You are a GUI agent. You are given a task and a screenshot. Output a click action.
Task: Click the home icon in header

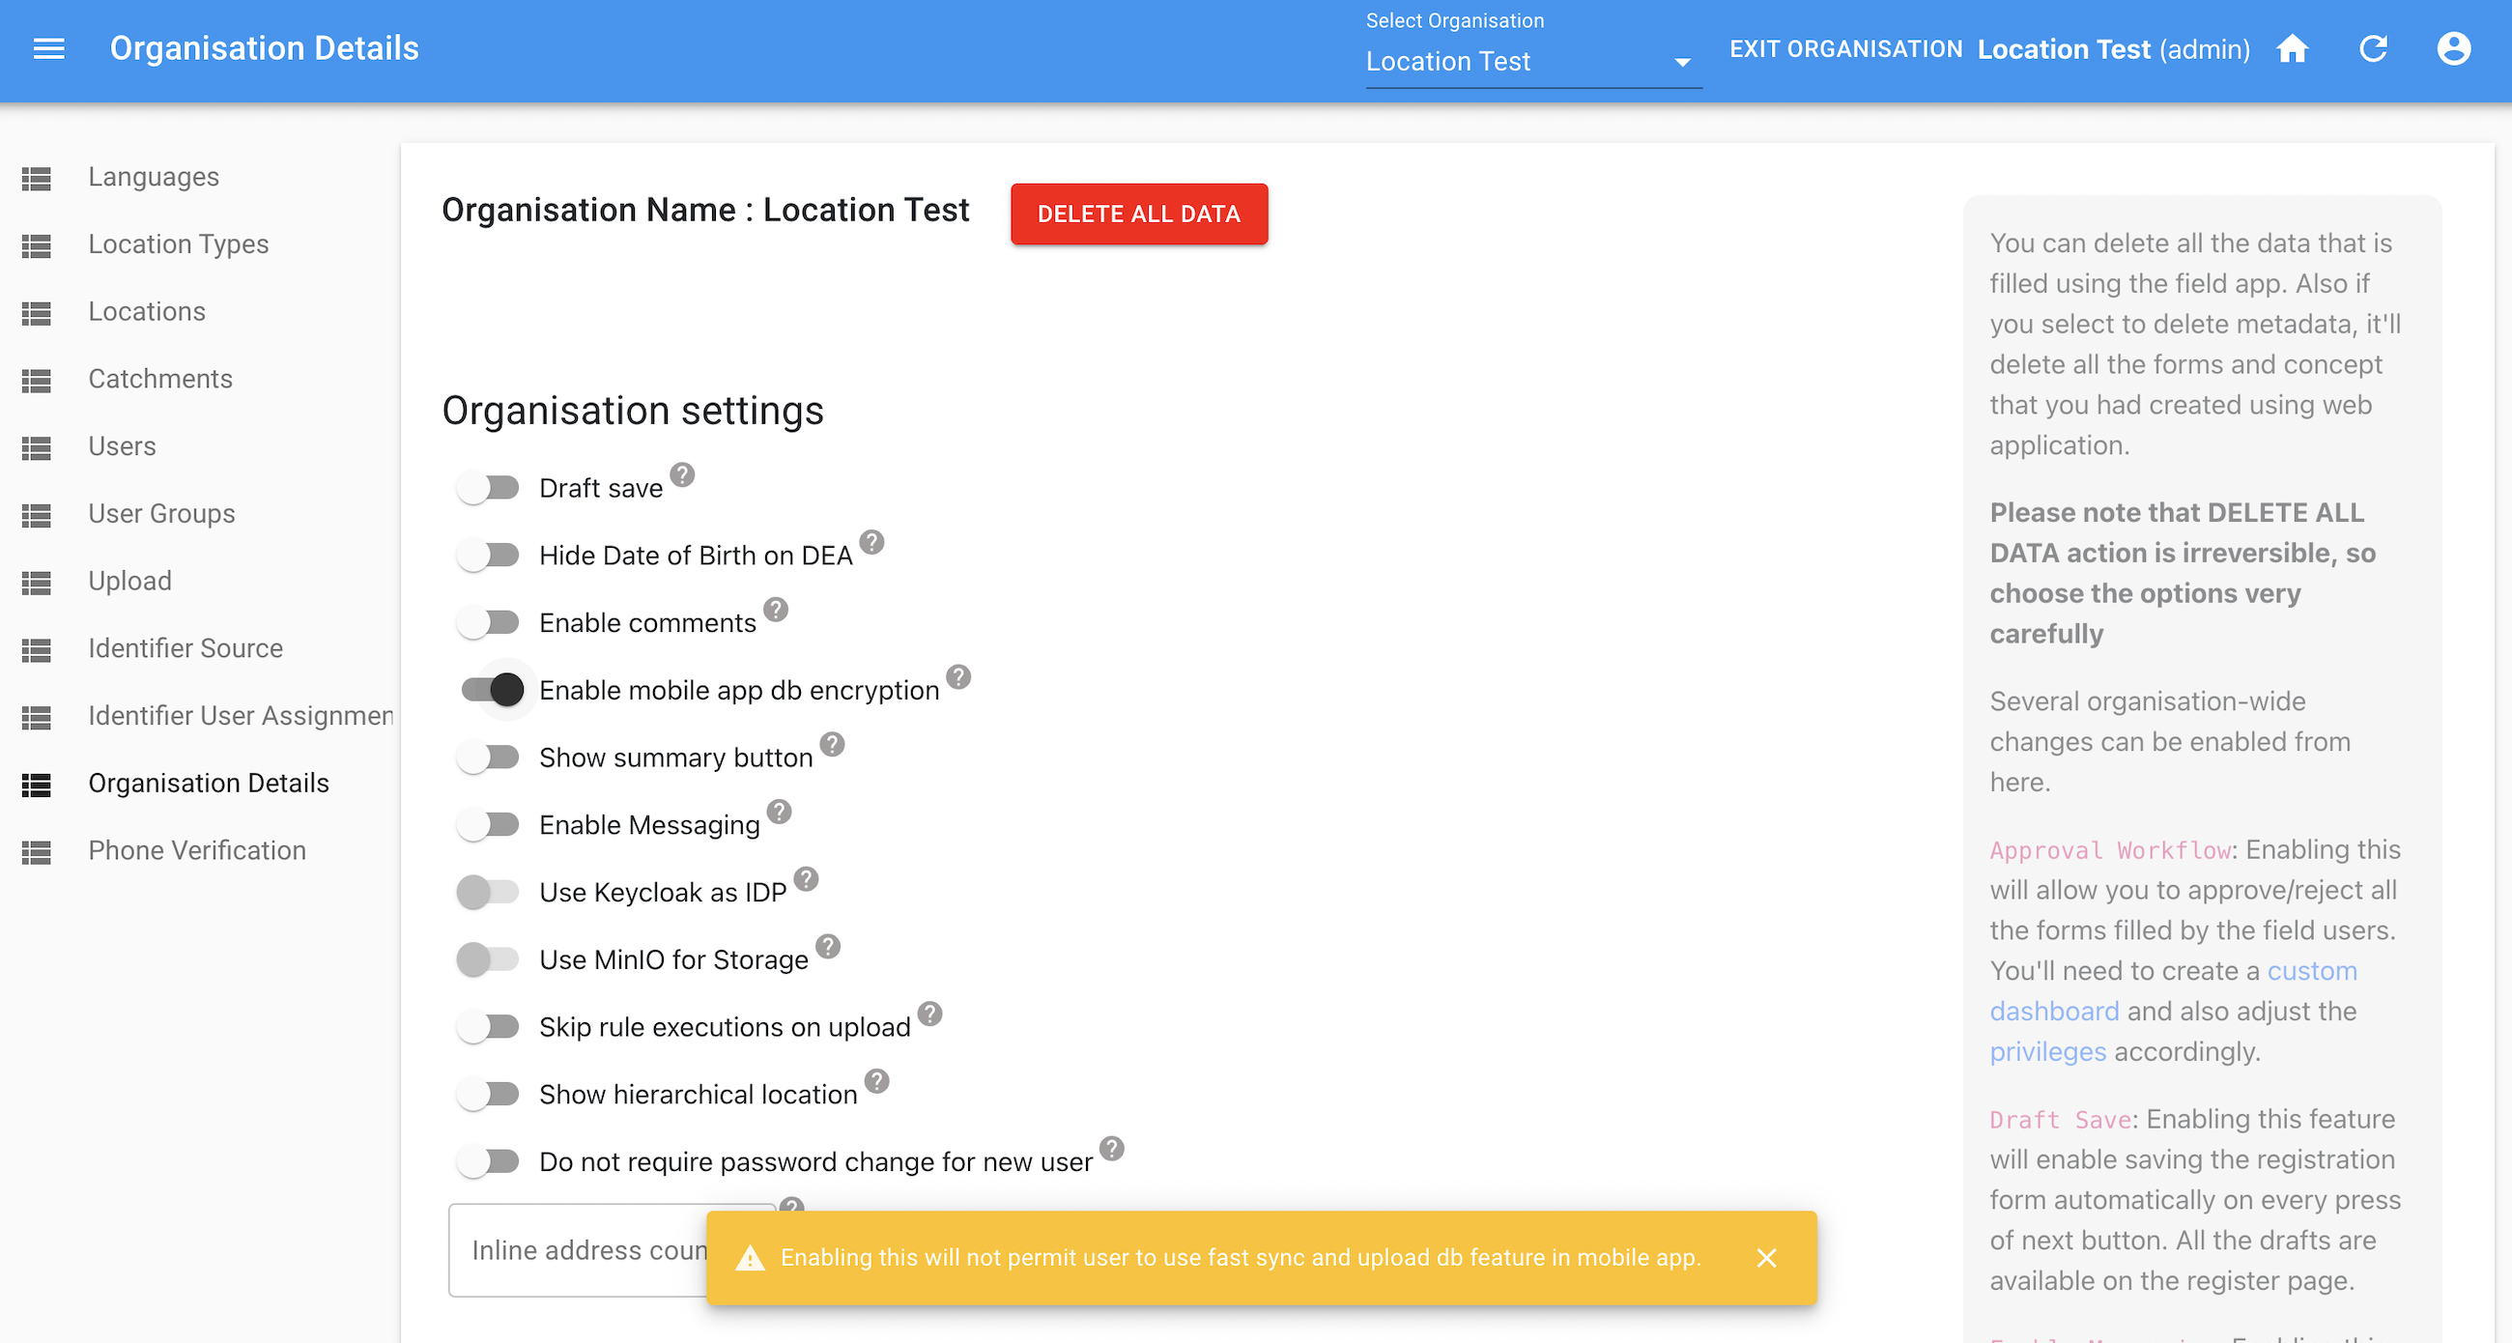(x=2293, y=48)
